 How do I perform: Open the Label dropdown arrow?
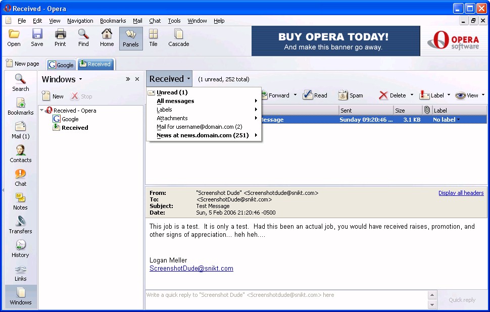click(449, 95)
